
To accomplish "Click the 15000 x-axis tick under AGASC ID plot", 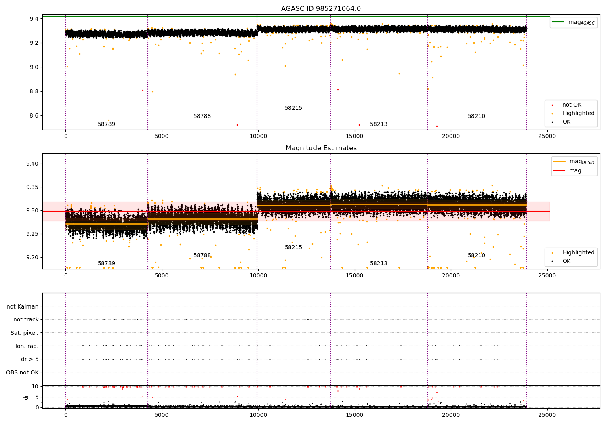I will pyautogui.click(x=355, y=136).
